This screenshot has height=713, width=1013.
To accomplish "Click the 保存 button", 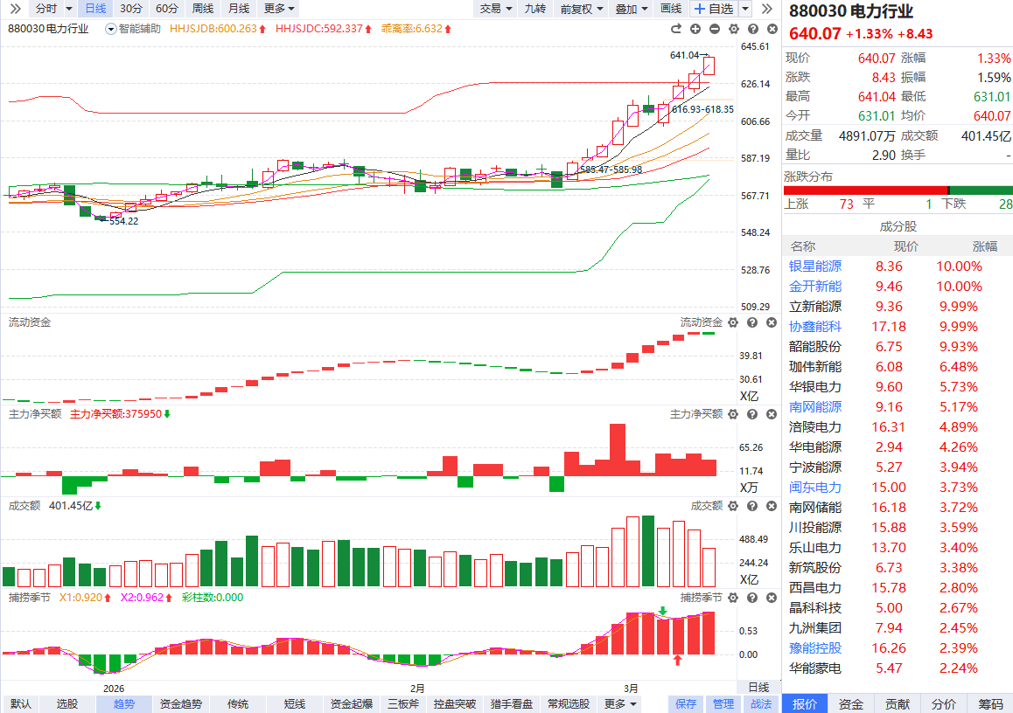I will 686,703.
